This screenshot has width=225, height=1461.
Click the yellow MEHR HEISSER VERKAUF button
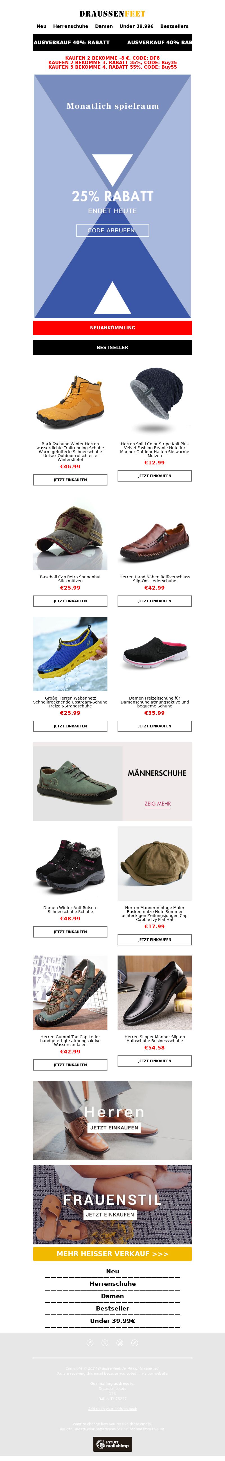coord(112,1254)
